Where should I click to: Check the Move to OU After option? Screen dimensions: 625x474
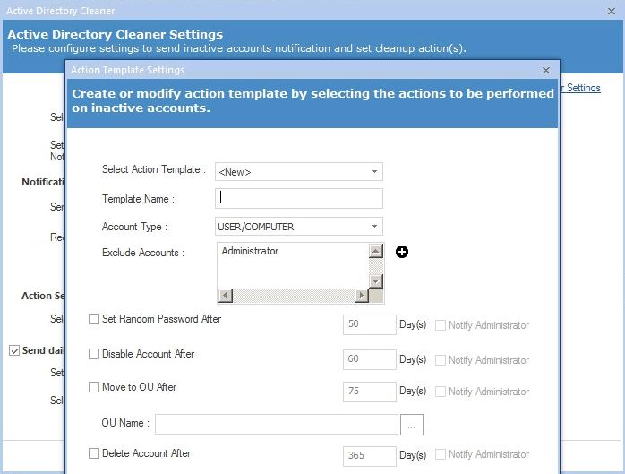pos(94,387)
